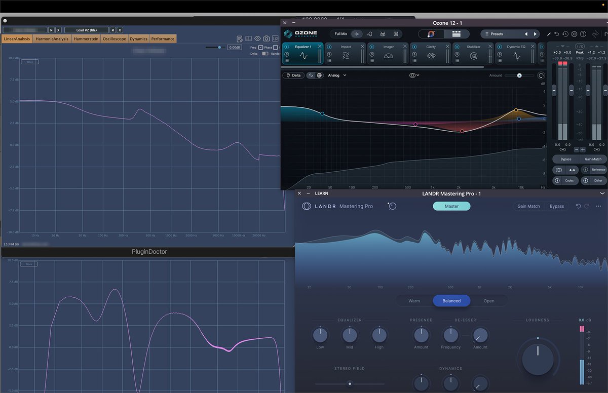
Task: Toggle the Clarity module power button
Action: pos(414,47)
